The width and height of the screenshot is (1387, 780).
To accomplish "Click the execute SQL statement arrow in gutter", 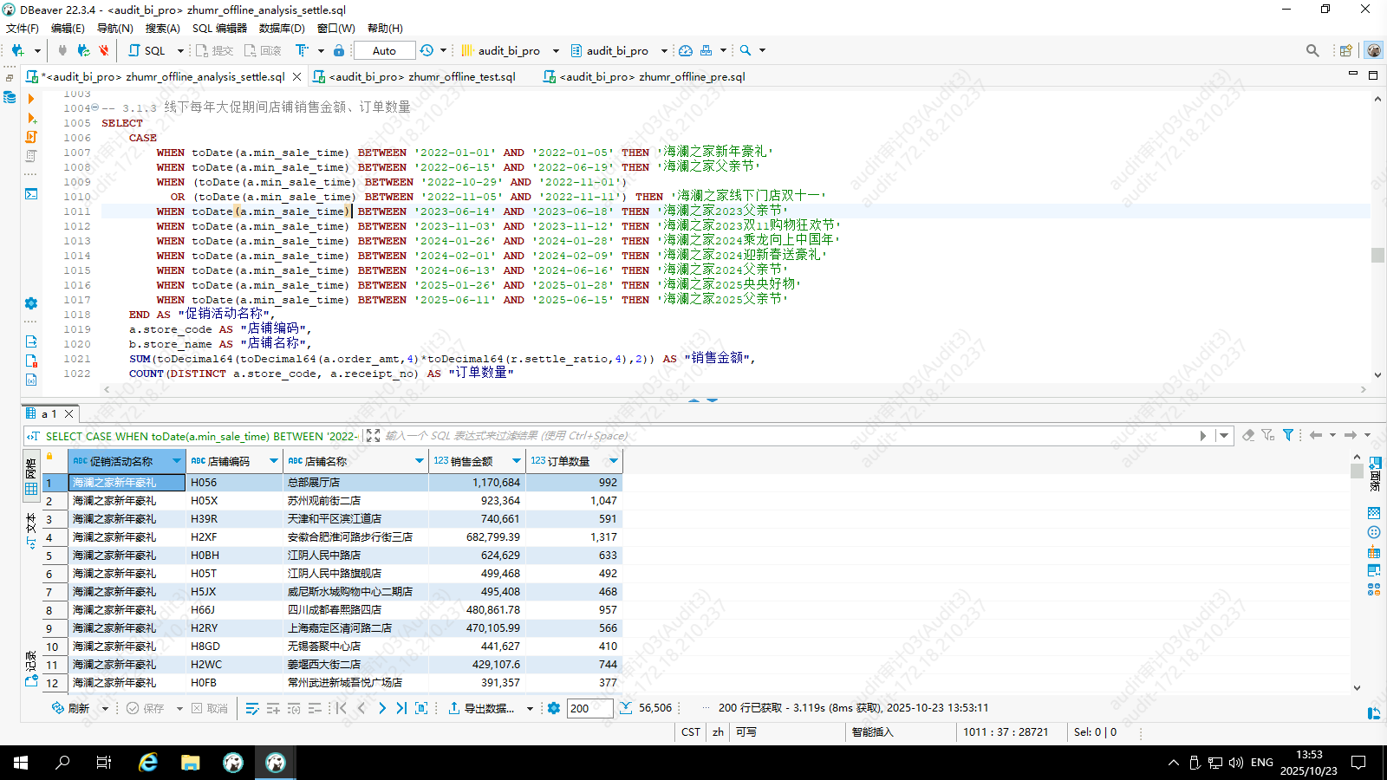I will tap(31, 99).
